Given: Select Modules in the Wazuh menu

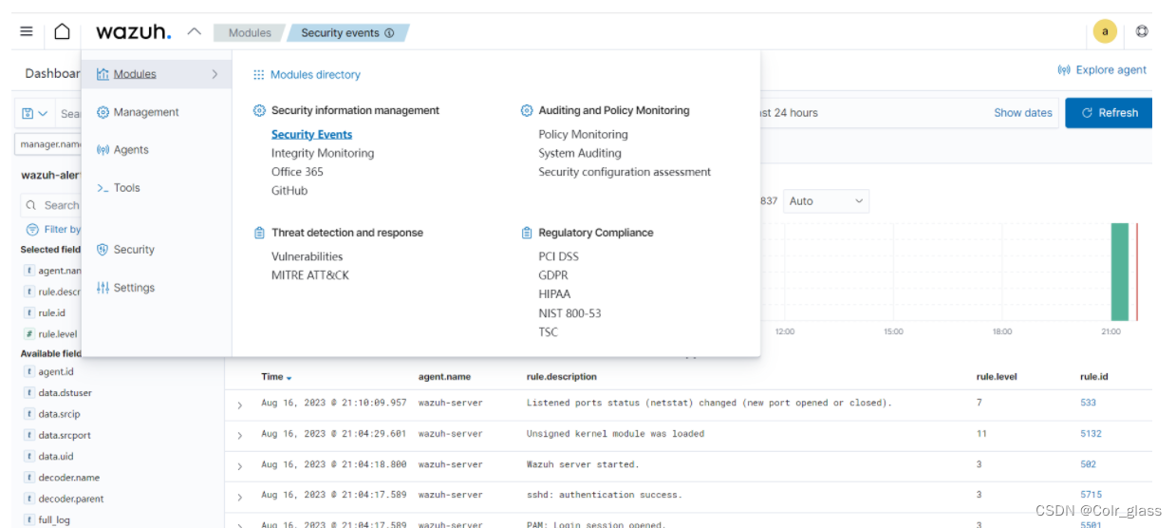Looking at the screenshot, I should (x=135, y=74).
